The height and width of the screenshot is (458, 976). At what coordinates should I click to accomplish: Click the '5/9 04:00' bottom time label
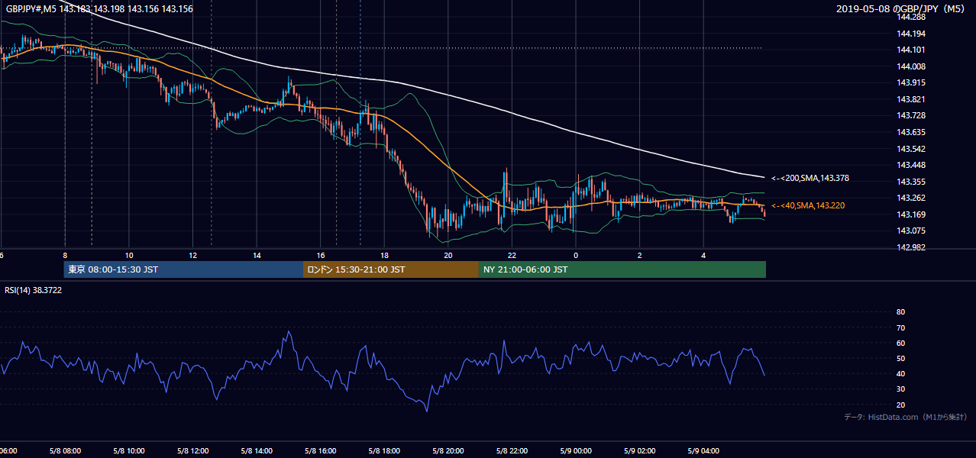click(703, 450)
